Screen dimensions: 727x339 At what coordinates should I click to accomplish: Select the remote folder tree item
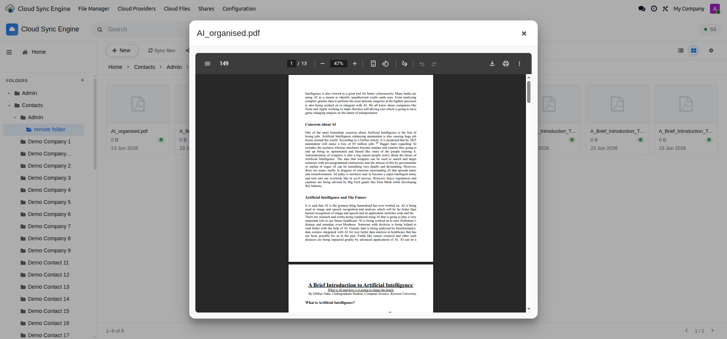(x=44, y=129)
